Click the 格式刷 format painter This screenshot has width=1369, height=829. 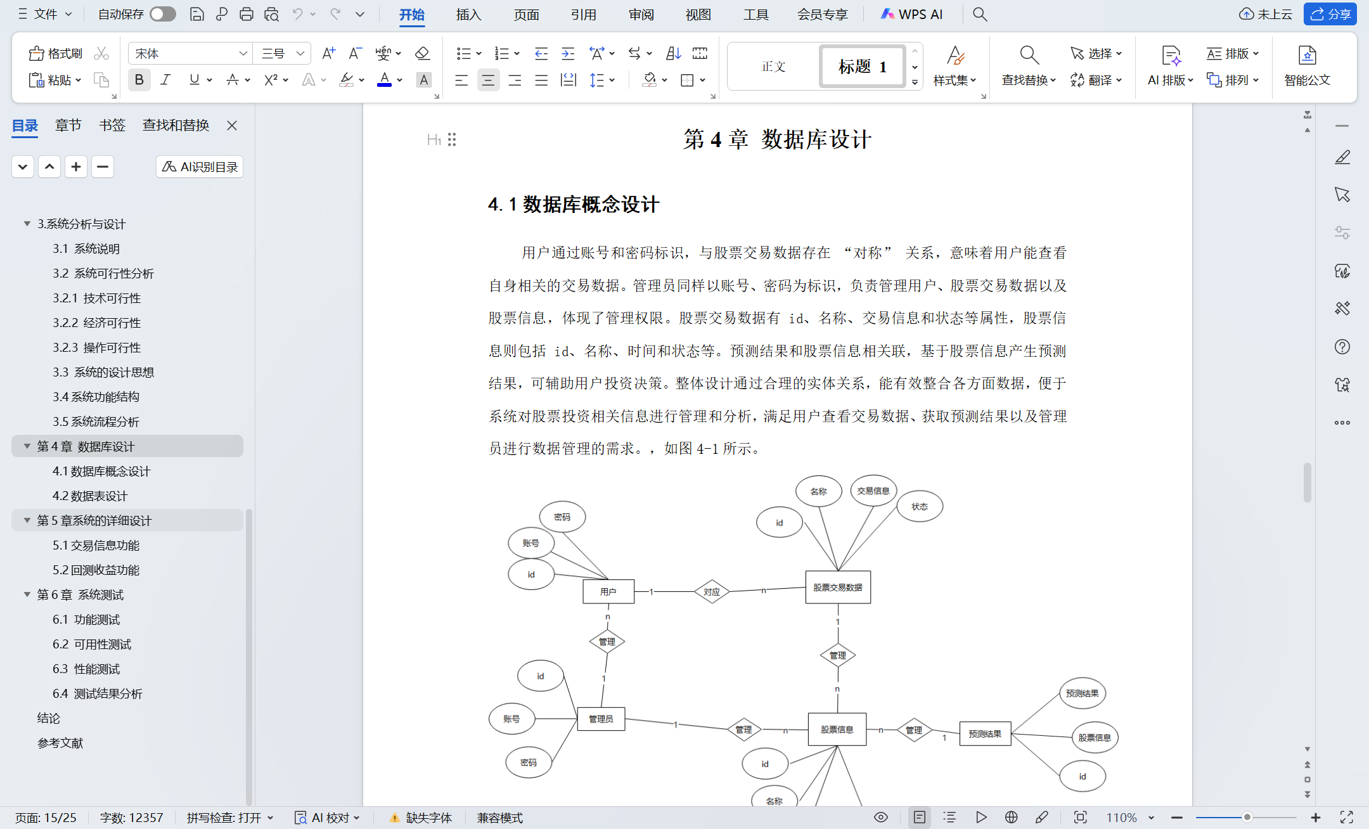[x=56, y=54]
